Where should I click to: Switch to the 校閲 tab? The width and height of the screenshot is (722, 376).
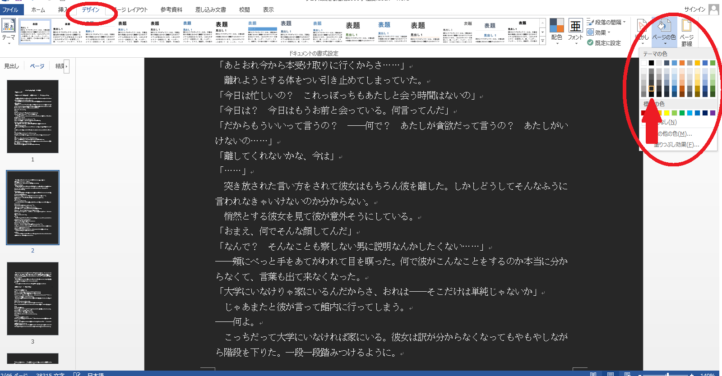point(245,9)
